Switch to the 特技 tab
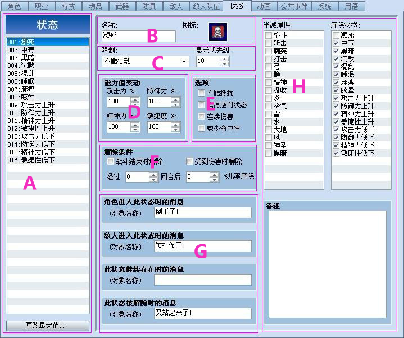This screenshot has width=404, height=338. (x=69, y=6)
